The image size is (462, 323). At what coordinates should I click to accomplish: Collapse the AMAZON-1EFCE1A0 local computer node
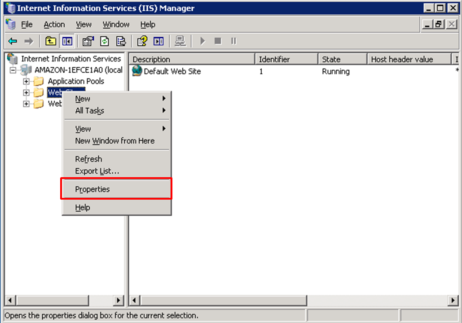[x=13, y=70]
